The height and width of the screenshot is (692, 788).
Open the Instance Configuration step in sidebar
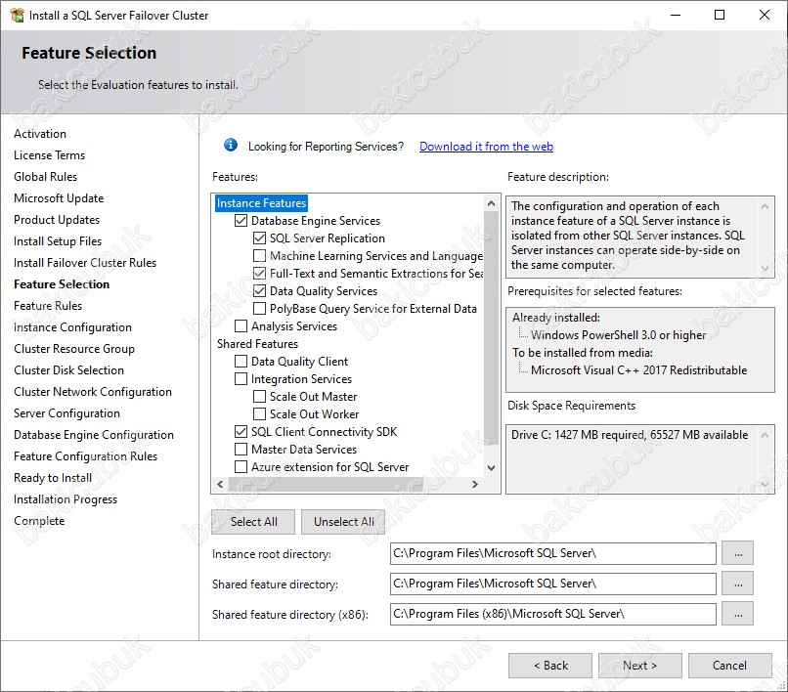click(72, 327)
